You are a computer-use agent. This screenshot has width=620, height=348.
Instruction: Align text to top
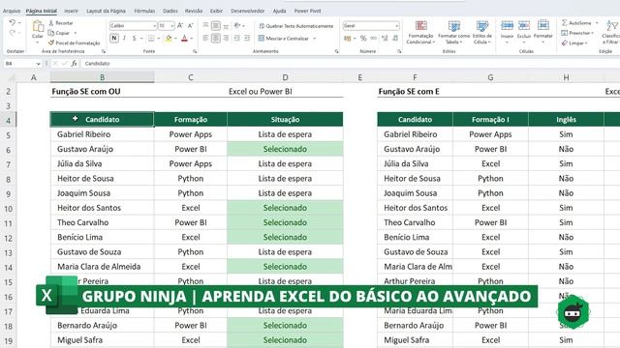[x=205, y=26]
